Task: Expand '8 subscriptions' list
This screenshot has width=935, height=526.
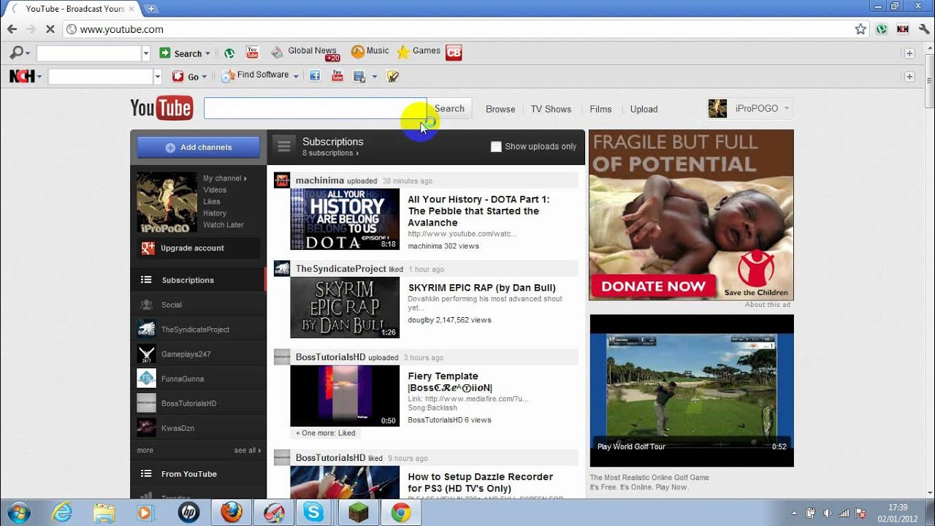Action: point(330,153)
